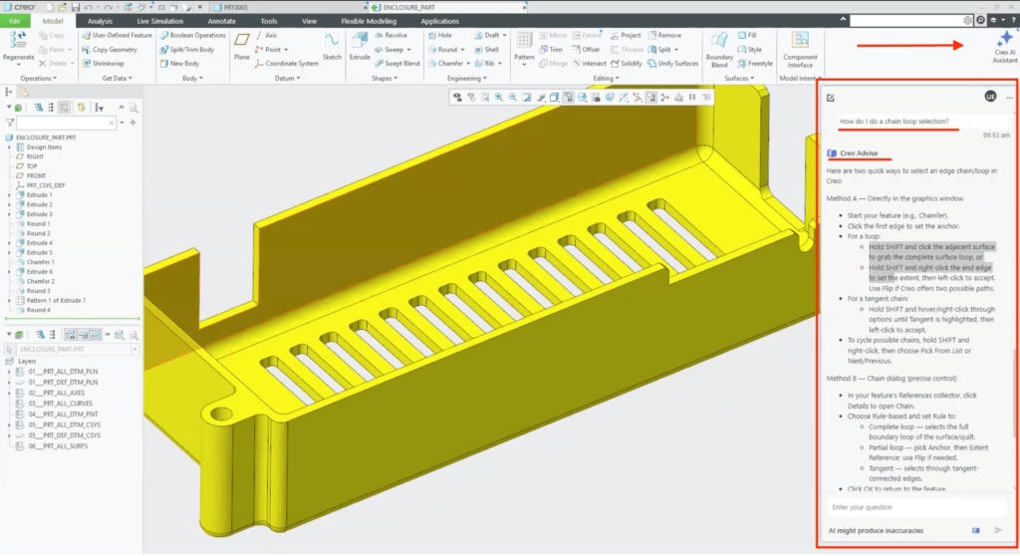
Task: Select layer 03__PRT_ALL_CURVES
Action: point(60,404)
